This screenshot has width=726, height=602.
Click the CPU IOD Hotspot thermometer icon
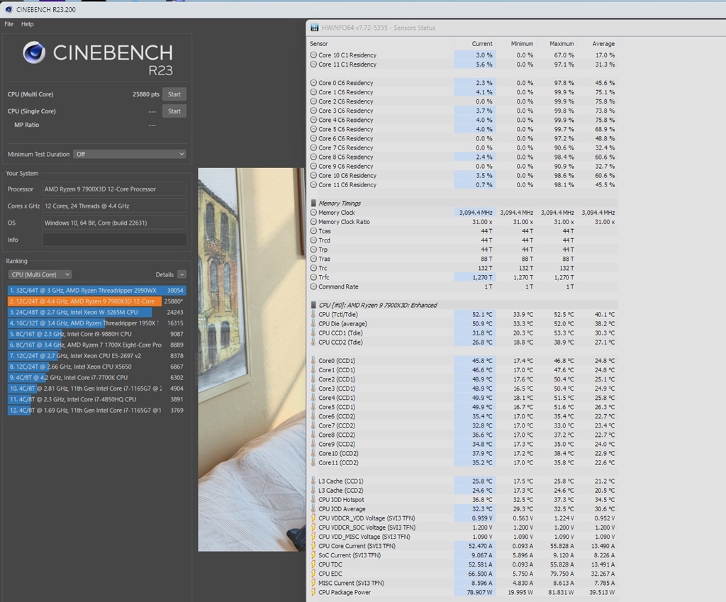[x=313, y=500]
